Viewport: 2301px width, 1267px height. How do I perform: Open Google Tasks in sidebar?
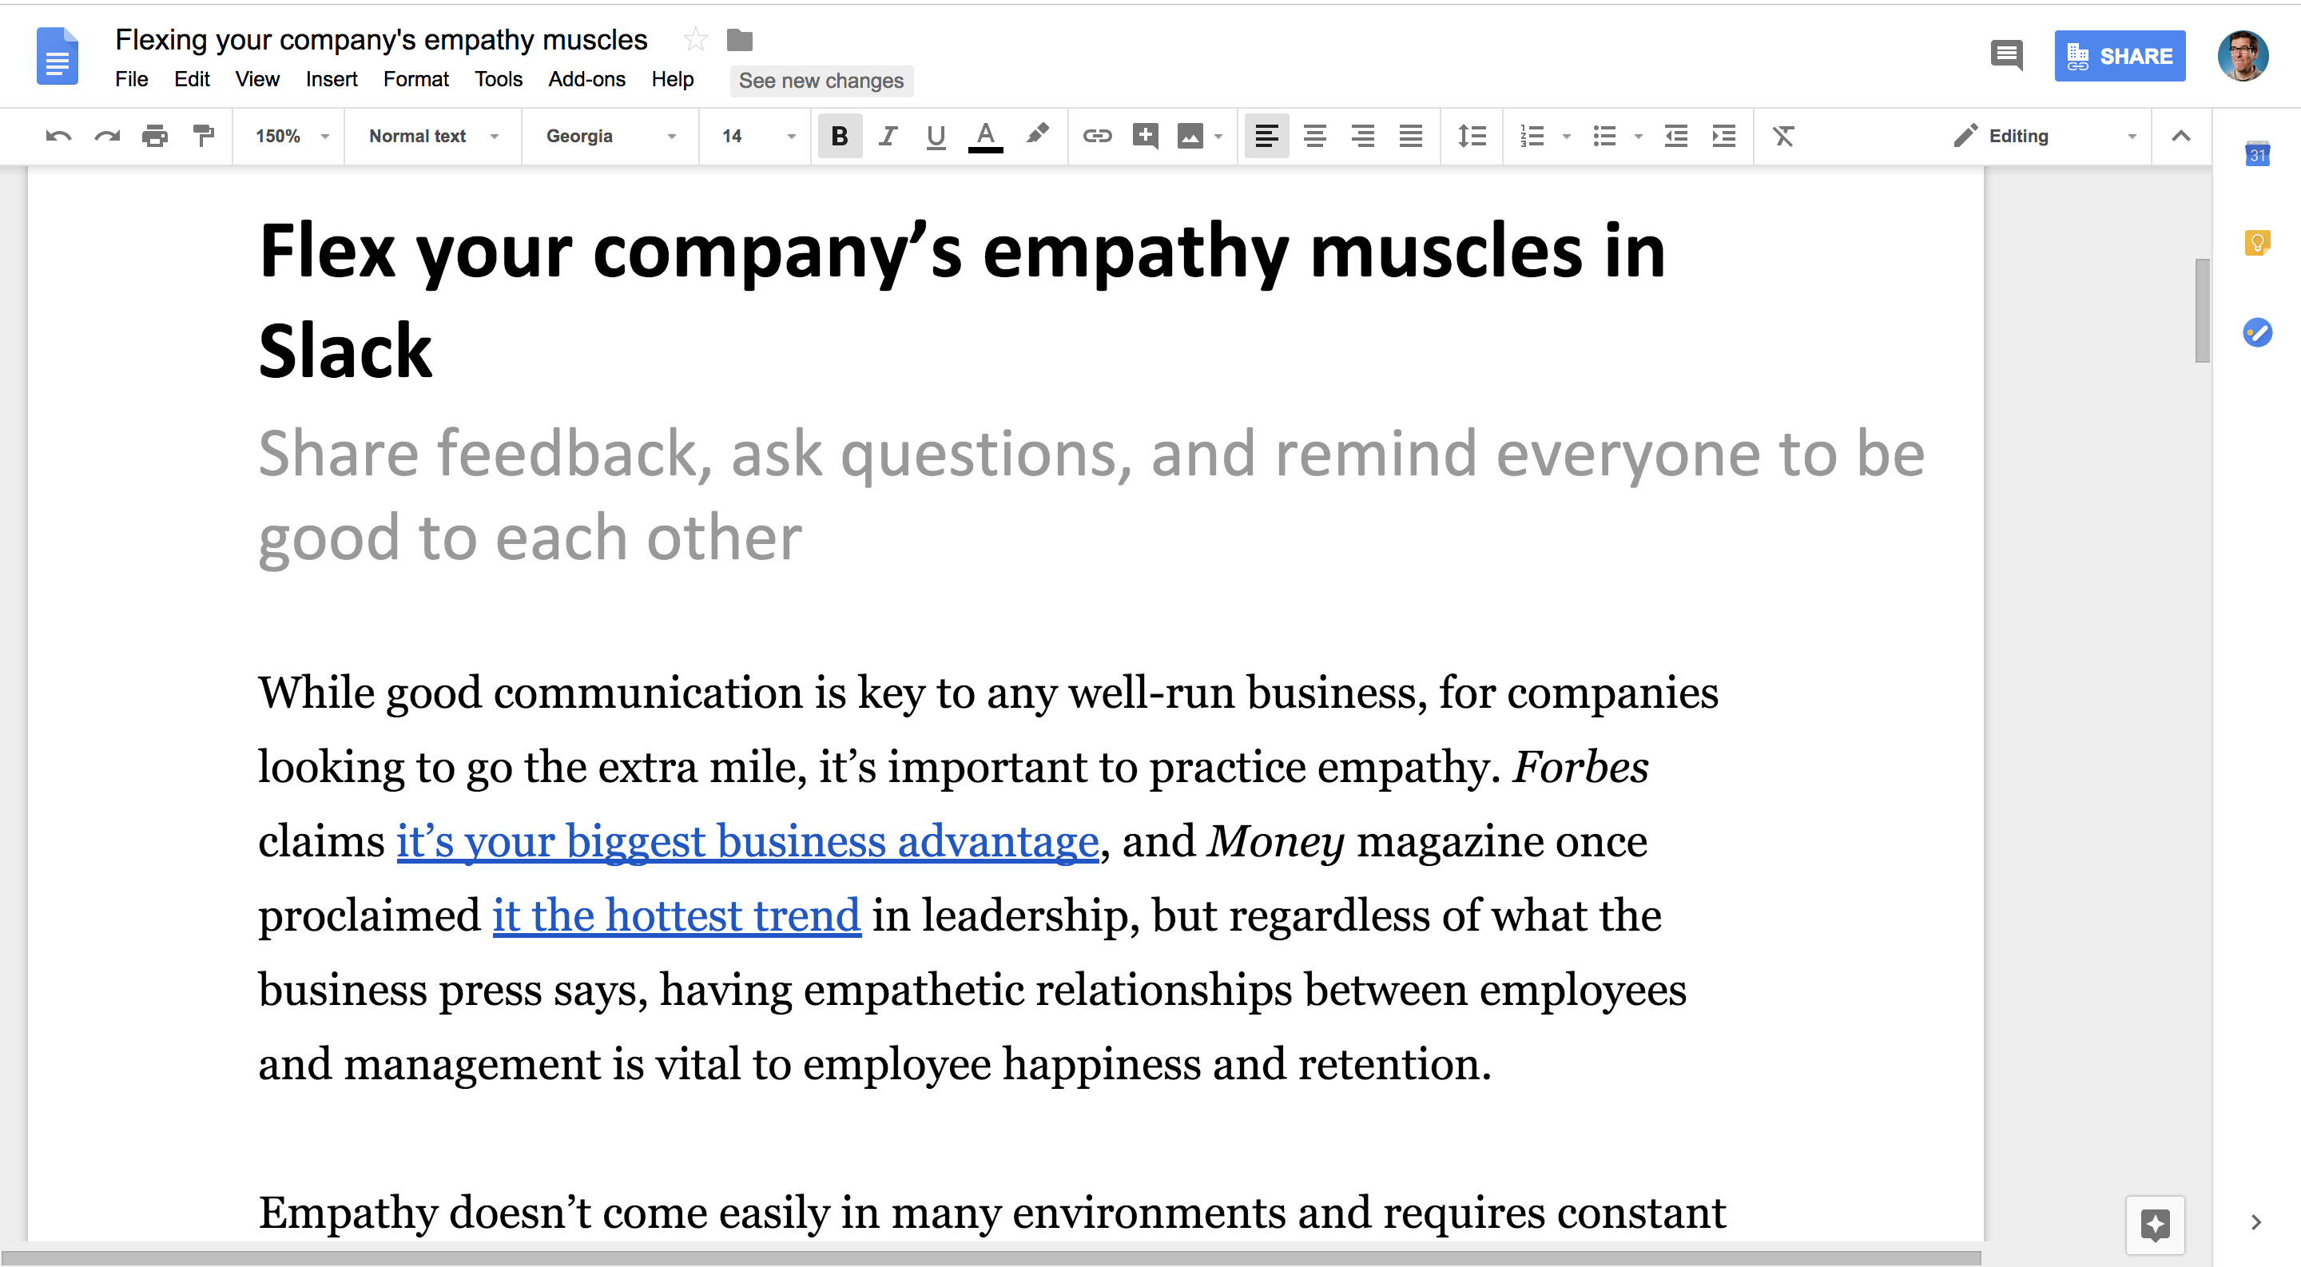click(2258, 333)
